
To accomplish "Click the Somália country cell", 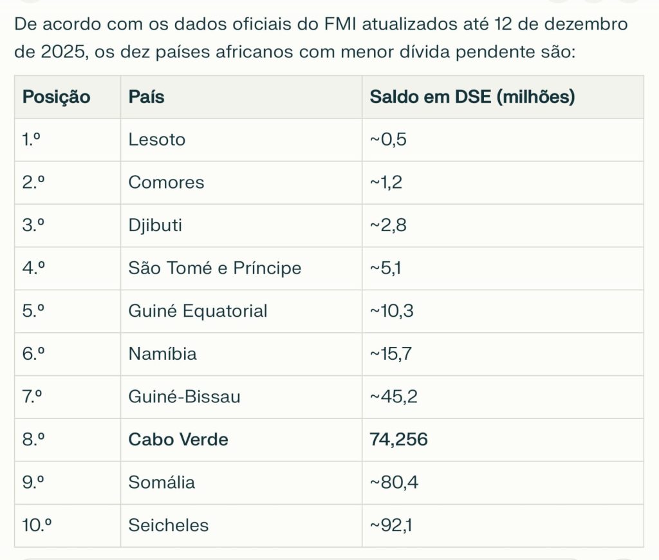I will tap(162, 482).
